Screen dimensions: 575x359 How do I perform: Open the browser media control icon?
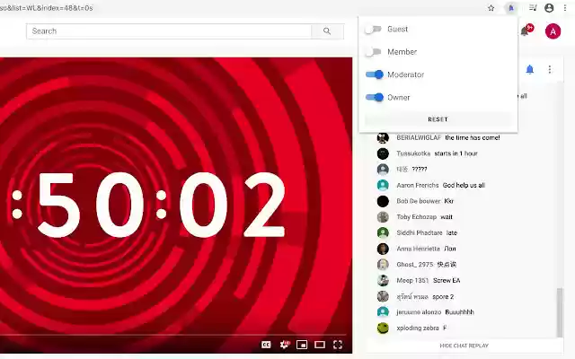(533, 8)
